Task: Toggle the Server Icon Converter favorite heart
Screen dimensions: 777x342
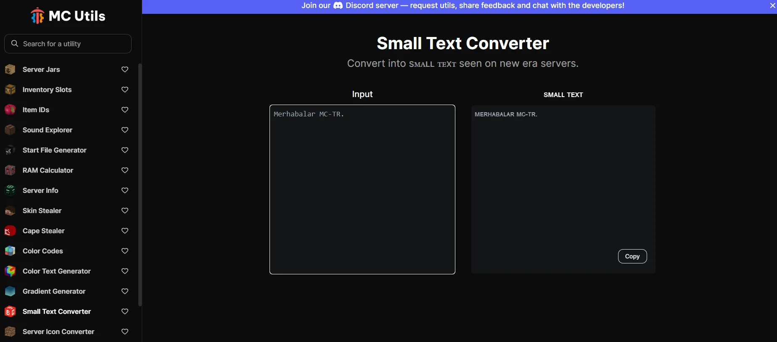Action: click(x=125, y=331)
